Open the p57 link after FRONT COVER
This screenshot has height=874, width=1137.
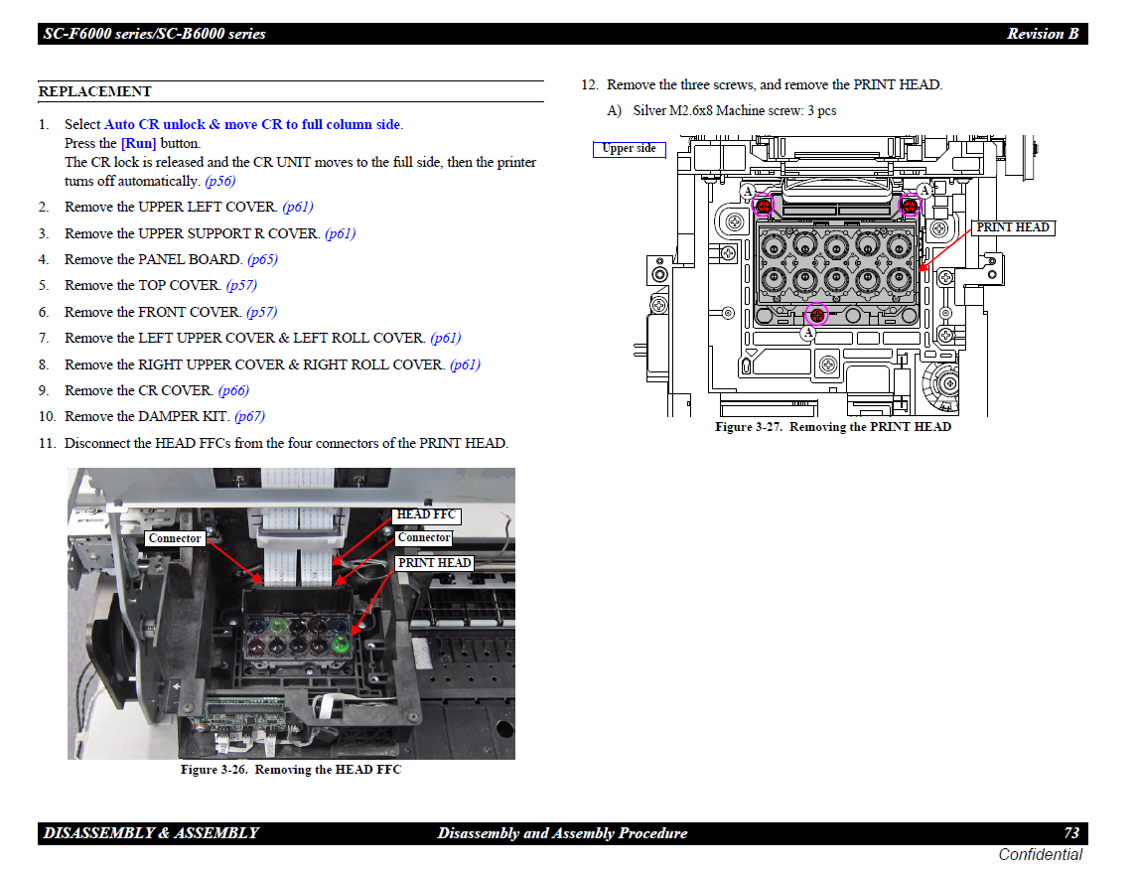[x=261, y=312]
